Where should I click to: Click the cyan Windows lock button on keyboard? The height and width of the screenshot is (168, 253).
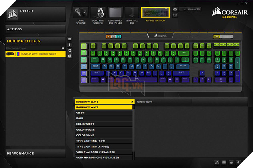[118, 37]
